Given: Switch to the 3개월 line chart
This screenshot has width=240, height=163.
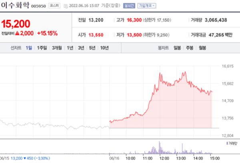Looking at the screenshot, I should click(57, 48).
